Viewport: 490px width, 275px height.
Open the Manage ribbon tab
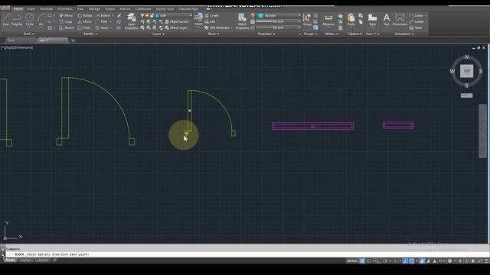point(94,8)
